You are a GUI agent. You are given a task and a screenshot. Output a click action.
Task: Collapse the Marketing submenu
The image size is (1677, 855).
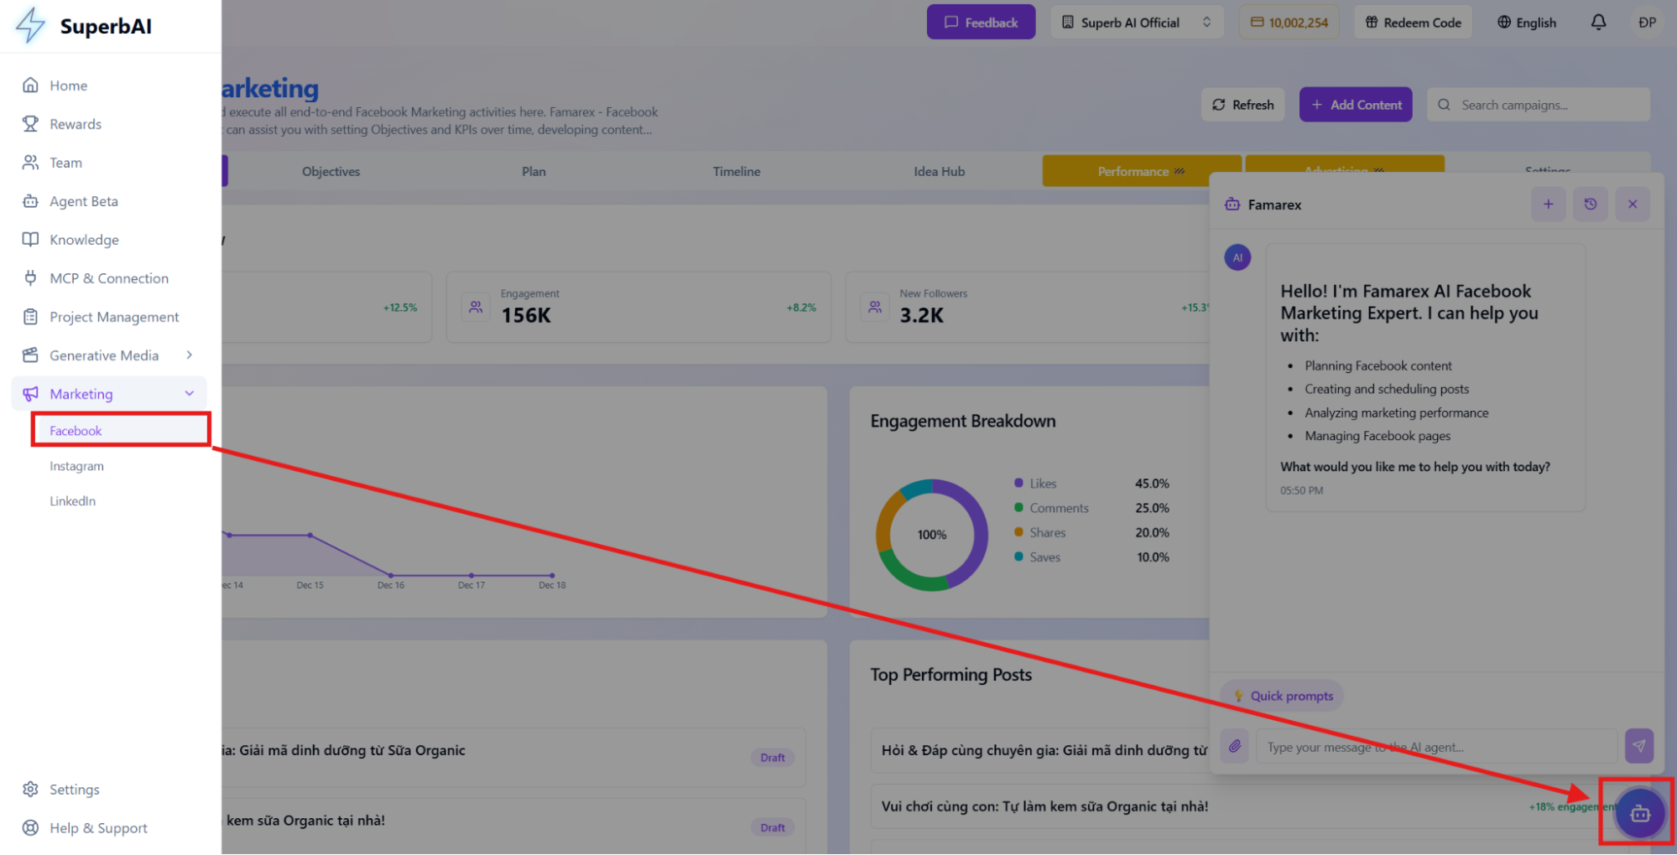[x=188, y=393]
